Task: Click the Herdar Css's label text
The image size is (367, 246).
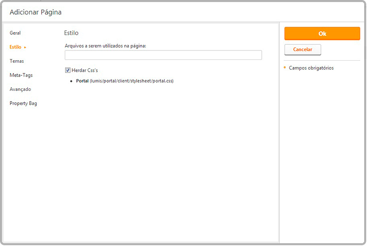Action: click(85, 70)
